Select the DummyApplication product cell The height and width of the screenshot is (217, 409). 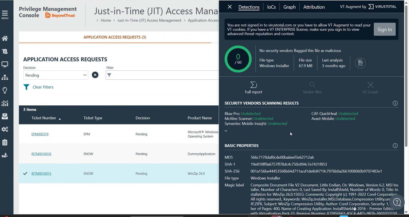click(201, 154)
